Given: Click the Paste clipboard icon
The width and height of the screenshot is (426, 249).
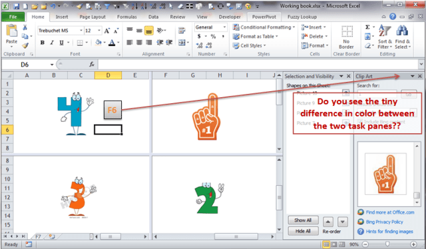Looking at the screenshot, I should [x=12, y=31].
